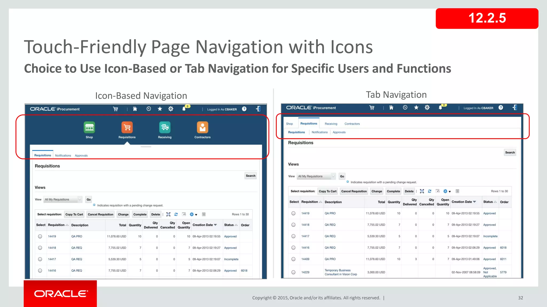Open Settings gear in Tab Navigation header

click(427, 107)
